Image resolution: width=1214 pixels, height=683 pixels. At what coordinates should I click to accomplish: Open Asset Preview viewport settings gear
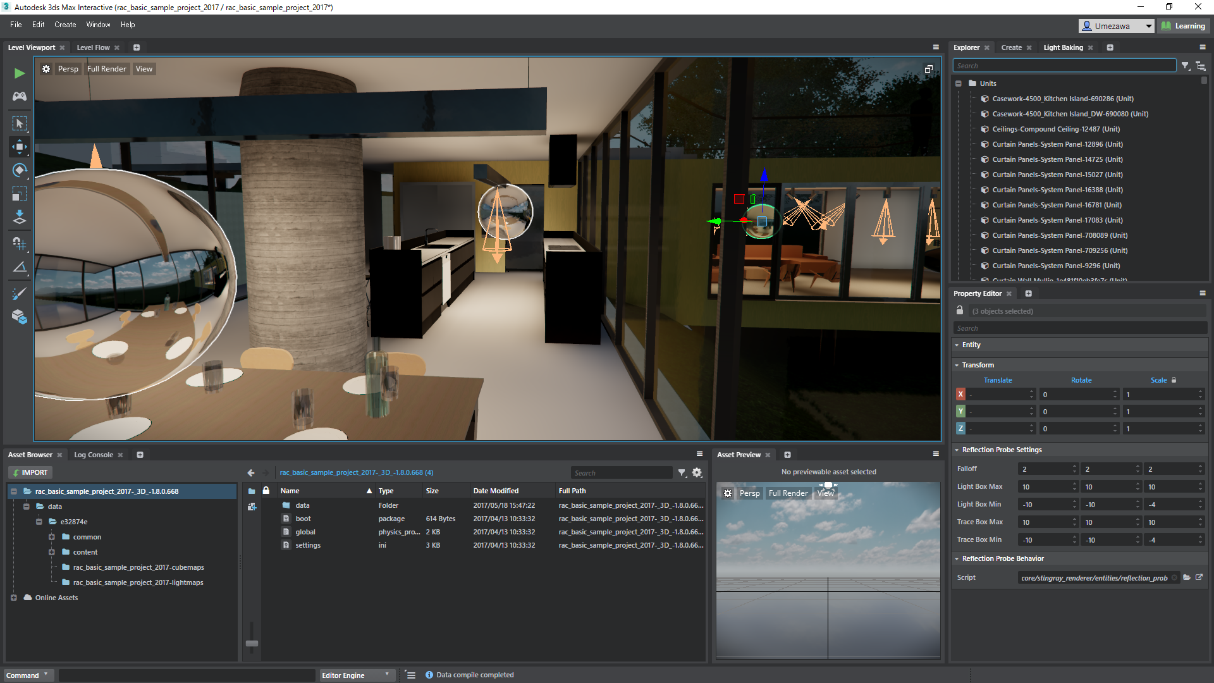point(728,493)
